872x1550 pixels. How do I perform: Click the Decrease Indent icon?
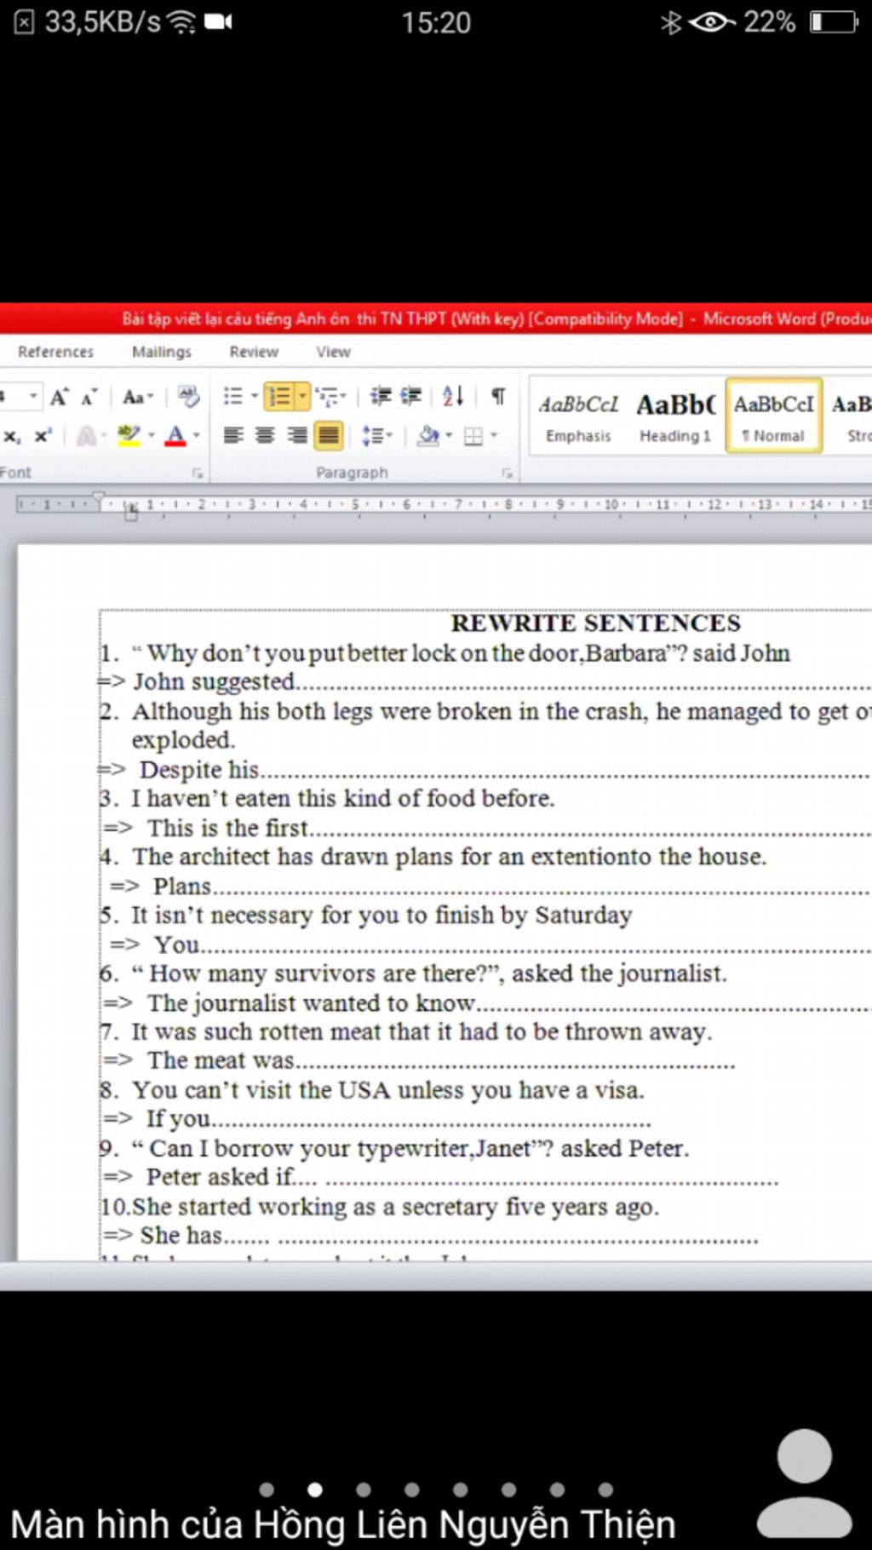(x=381, y=397)
